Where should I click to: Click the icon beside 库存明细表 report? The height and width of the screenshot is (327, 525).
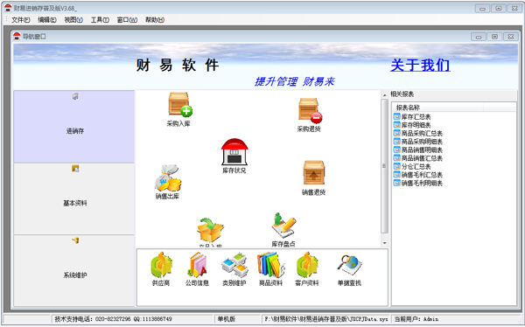[x=397, y=125]
